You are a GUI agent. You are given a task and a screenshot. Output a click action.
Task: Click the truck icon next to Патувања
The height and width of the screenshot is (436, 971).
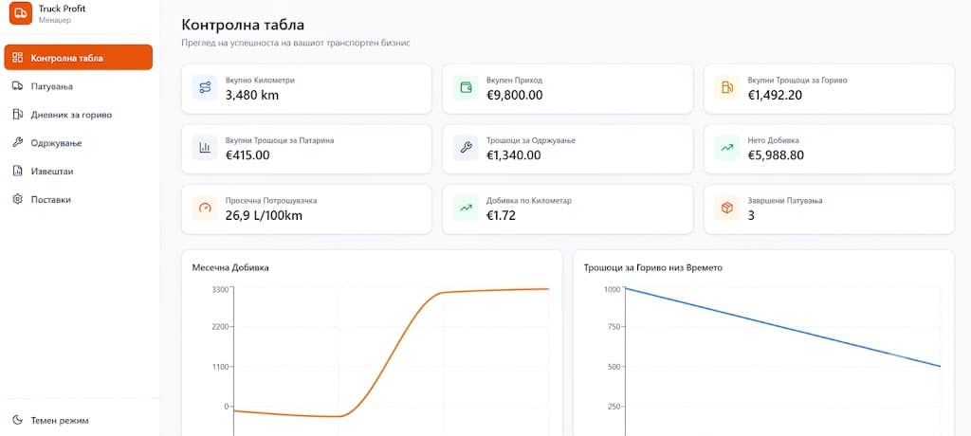click(x=17, y=86)
